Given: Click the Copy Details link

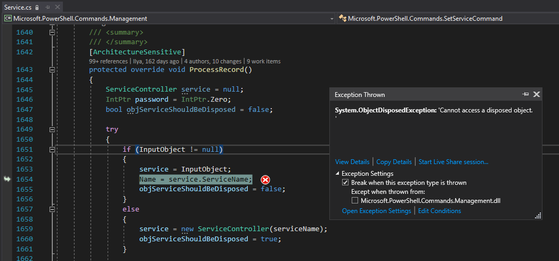Looking at the screenshot, I should 394,162.
